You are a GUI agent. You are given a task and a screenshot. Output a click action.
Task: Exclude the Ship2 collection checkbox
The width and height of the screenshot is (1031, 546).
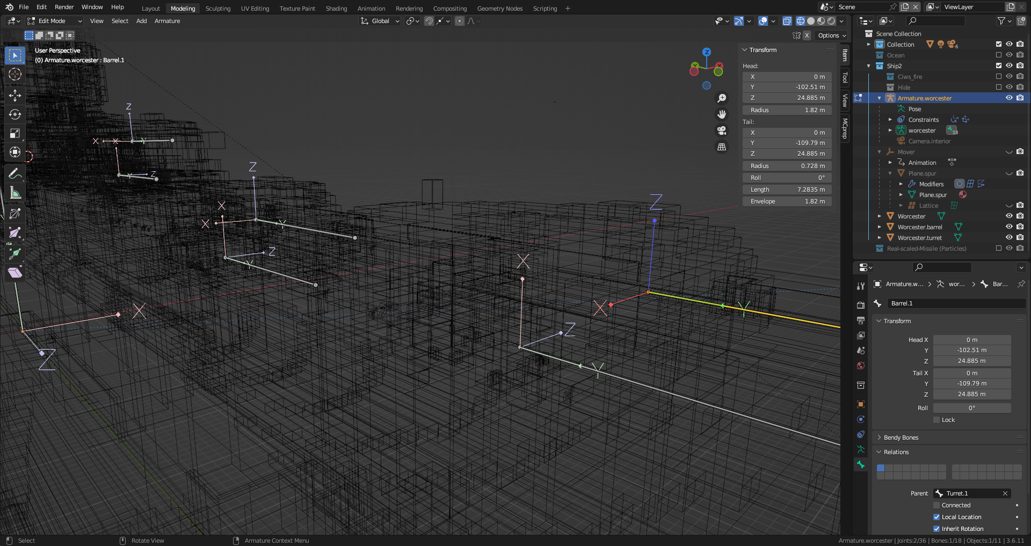(999, 65)
